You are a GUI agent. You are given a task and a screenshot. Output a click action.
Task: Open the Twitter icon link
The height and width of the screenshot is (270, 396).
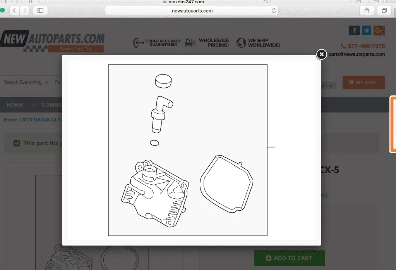367,30
